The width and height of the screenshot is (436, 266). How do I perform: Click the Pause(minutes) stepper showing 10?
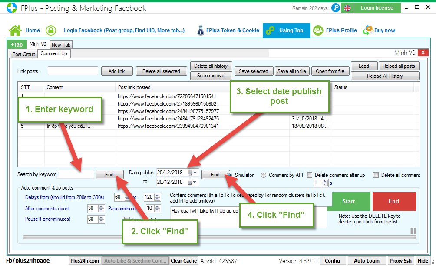(157, 208)
